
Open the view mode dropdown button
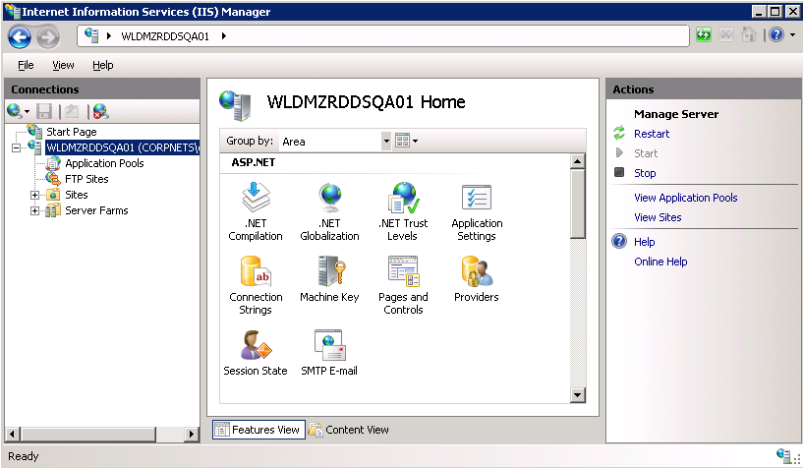(406, 141)
